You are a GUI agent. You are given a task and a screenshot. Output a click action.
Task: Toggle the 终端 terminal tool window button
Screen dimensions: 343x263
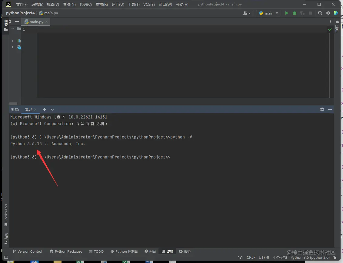[x=168, y=251]
